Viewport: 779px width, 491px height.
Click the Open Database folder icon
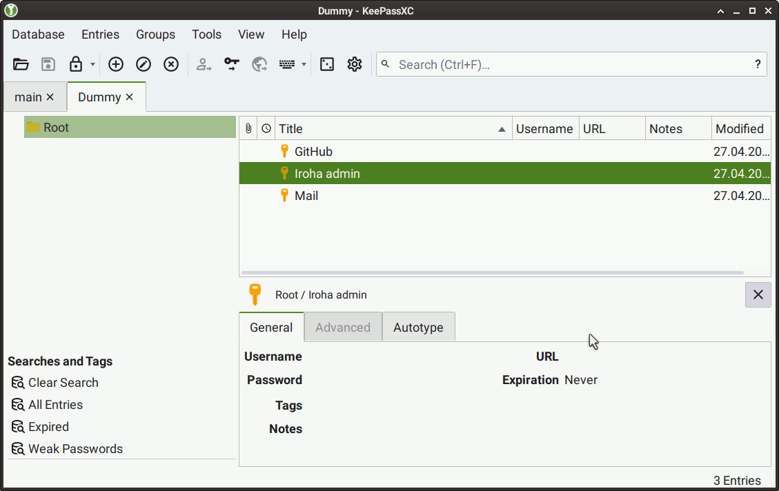pyautogui.click(x=21, y=65)
